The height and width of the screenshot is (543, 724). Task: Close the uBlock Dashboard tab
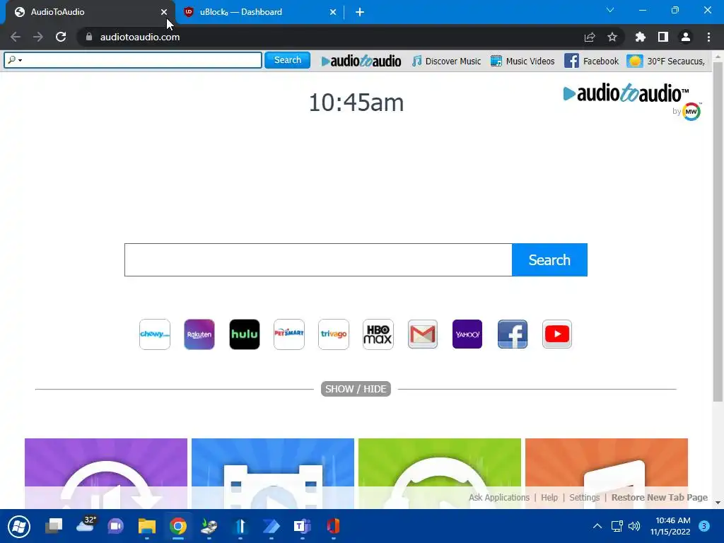(333, 12)
